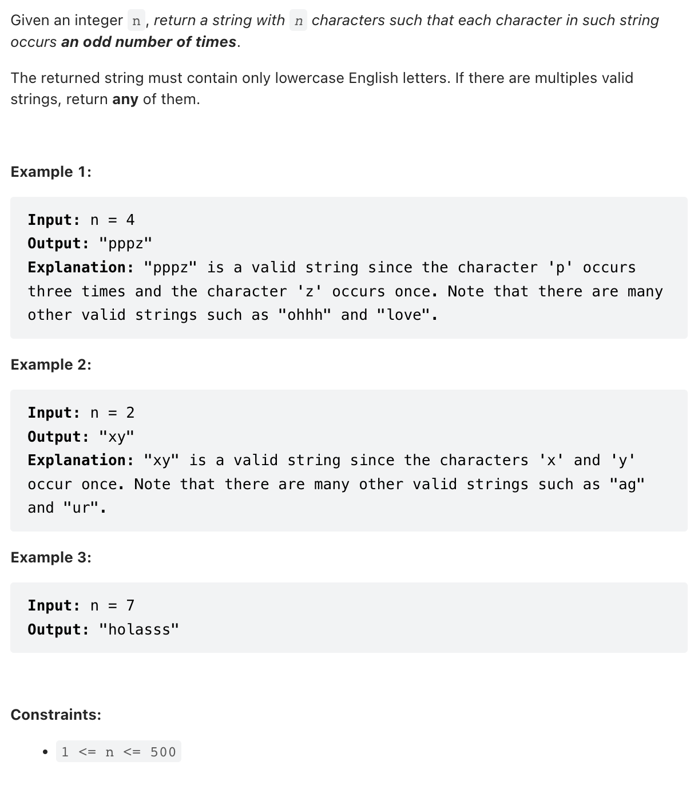Click the 'Input:' label in Example 3

coord(54,605)
